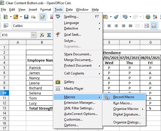The width and height of the screenshot is (161, 131).
Task: Click the Merge Cells icon
Action: [138, 26]
